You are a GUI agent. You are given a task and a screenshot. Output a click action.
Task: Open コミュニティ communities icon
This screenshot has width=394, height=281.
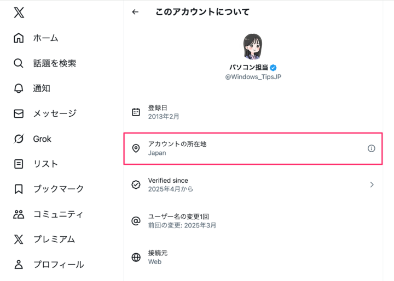tap(19, 214)
